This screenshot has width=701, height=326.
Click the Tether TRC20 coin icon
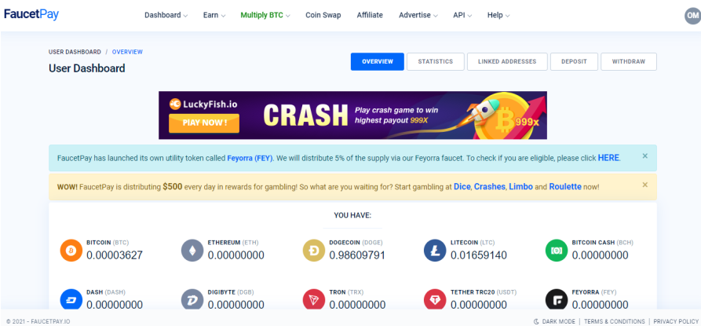click(435, 299)
